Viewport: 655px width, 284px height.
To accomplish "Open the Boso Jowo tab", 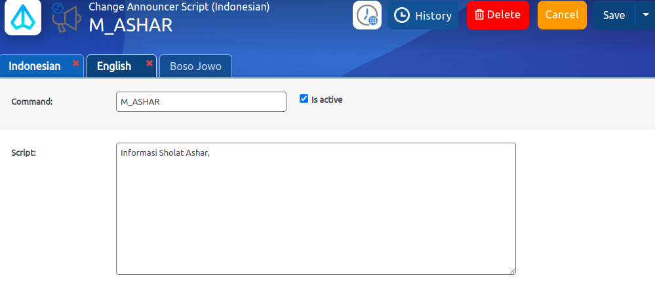I will [x=195, y=66].
